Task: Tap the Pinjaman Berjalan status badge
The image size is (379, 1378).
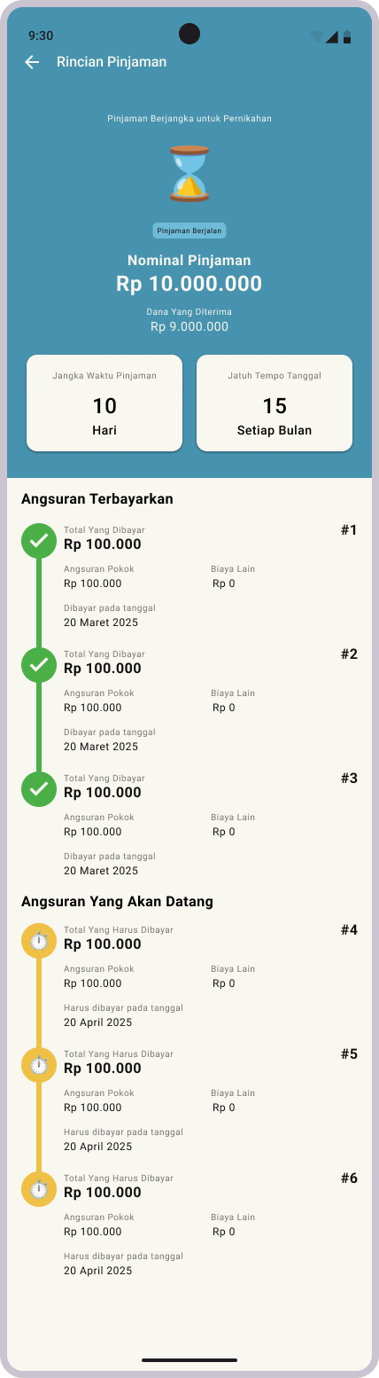Action: tap(189, 231)
